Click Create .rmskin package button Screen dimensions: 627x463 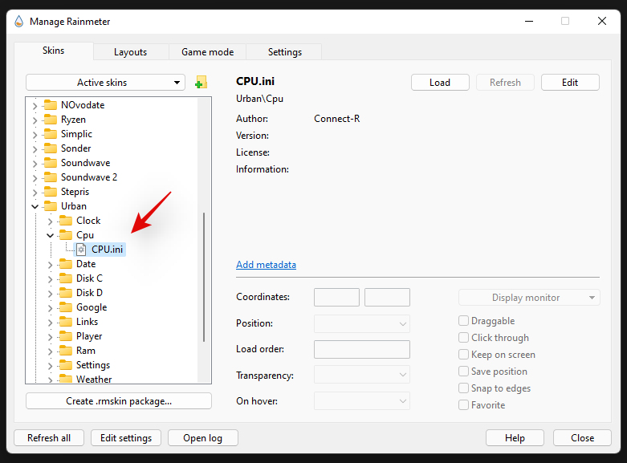tap(119, 401)
